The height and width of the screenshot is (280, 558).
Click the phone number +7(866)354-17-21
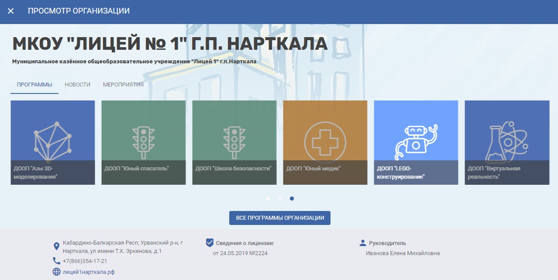click(x=85, y=261)
